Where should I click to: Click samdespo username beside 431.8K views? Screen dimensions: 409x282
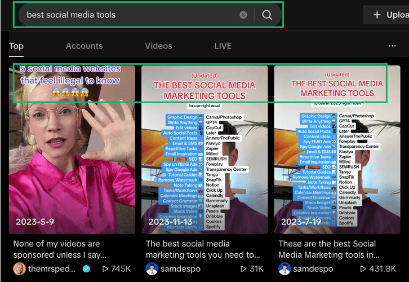313,268
